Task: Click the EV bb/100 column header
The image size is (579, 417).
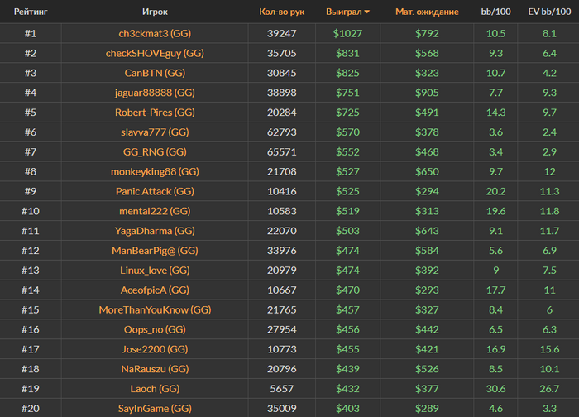Action: 548,12
